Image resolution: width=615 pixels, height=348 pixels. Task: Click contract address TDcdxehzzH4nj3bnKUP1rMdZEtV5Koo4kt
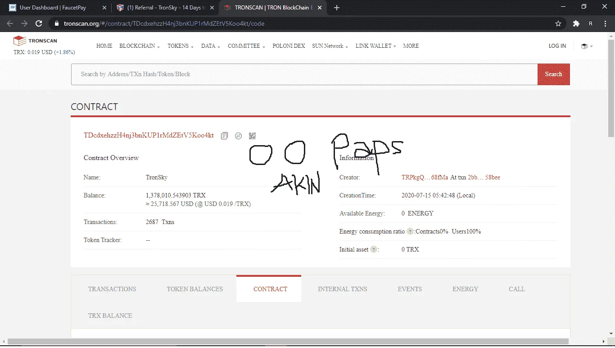coord(149,136)
